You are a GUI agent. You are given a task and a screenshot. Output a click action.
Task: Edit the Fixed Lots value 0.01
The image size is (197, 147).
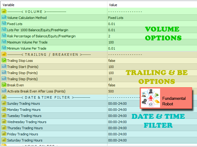pyautogui.click(x=112, y=24)
